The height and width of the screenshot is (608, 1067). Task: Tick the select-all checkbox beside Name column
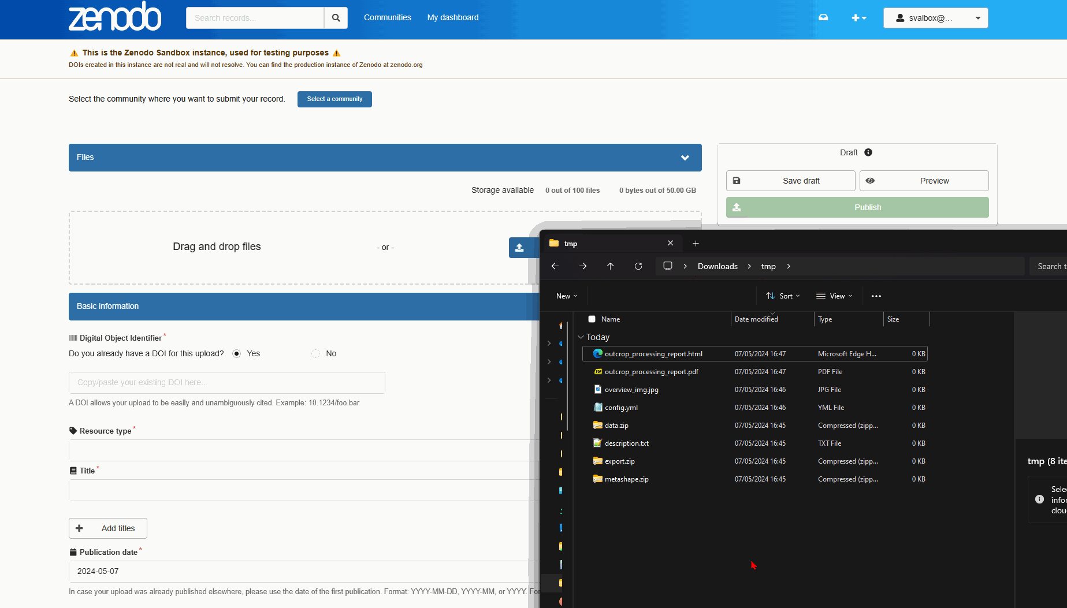(x=592, y=319)
